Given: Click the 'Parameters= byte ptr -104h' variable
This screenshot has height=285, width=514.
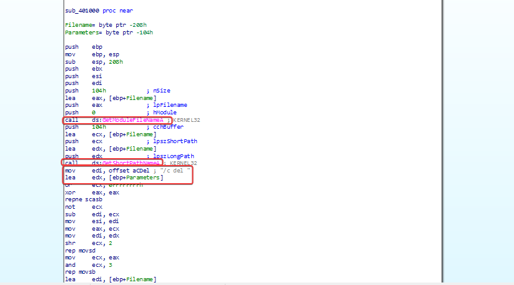Looking at the screenshot, I should (x=109, y=32).
